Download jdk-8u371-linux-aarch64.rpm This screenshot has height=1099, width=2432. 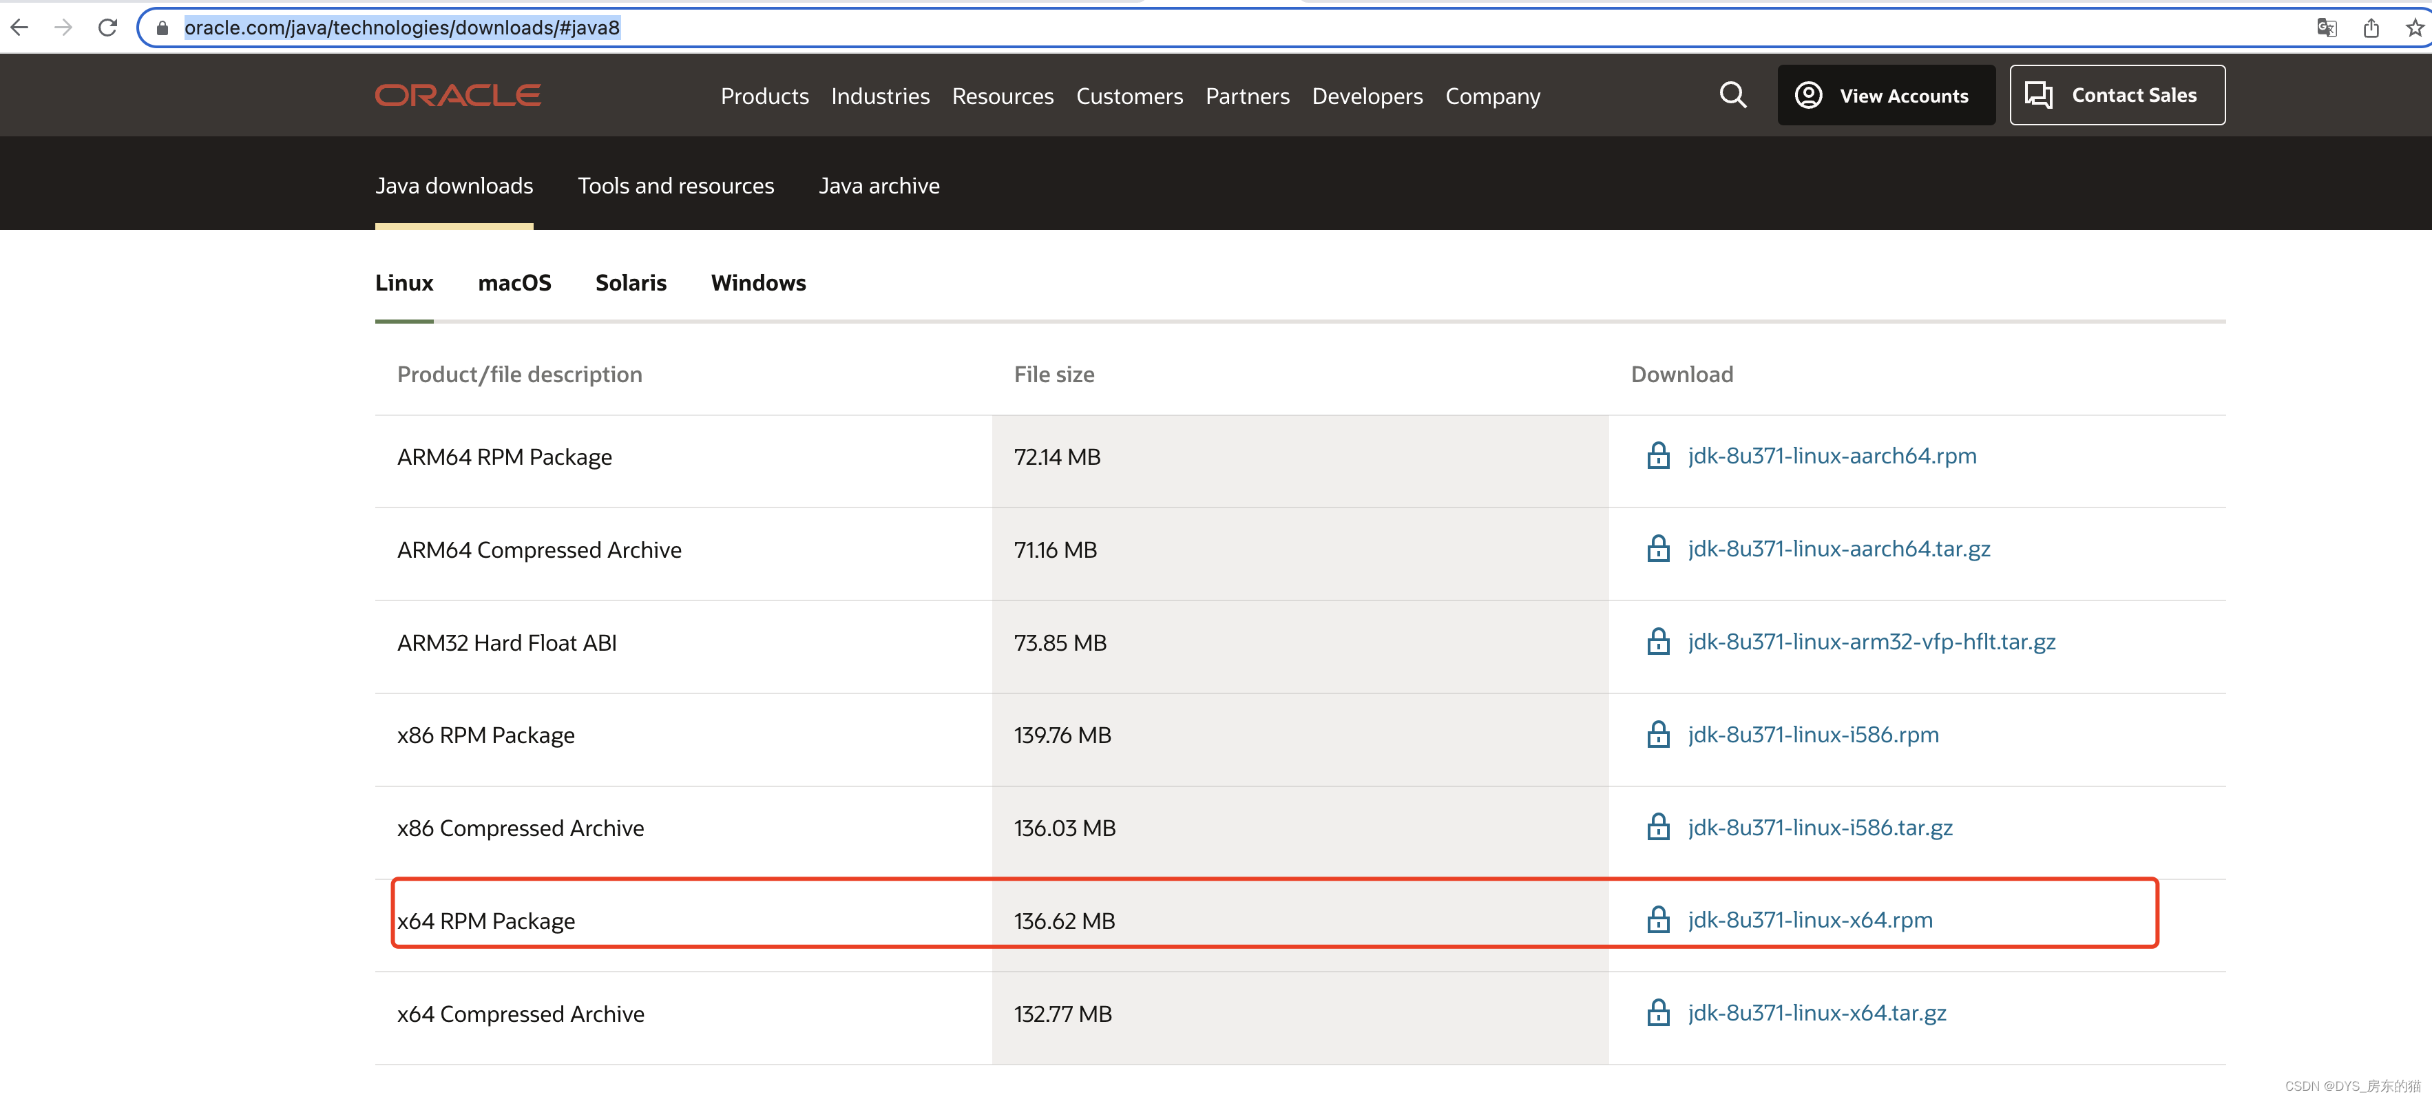[x=1832, y=456]
